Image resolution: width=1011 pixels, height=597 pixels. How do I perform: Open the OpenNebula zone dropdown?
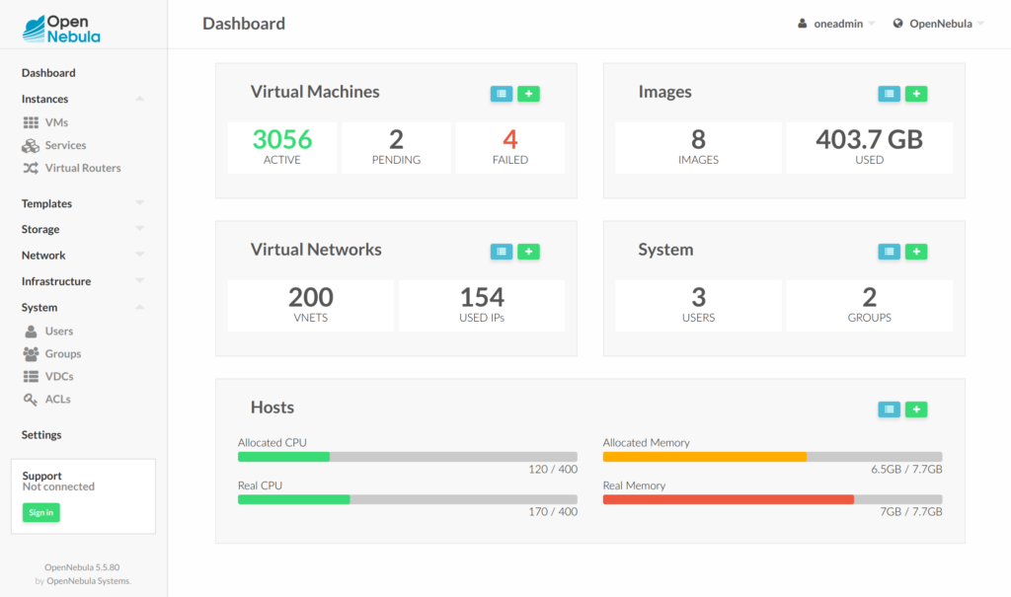938,24
